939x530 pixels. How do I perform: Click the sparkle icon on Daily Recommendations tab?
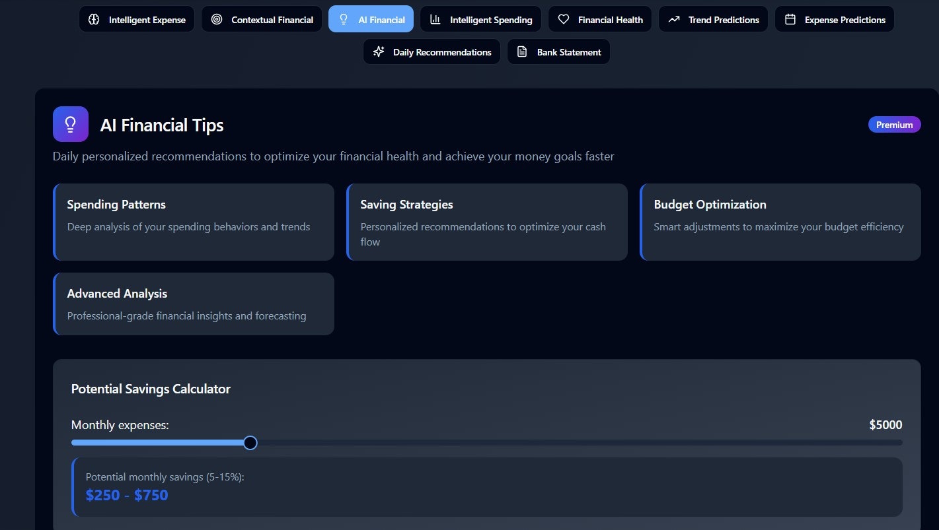tap(378, 51)
